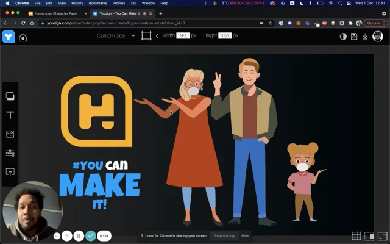Select the MAKE text on canvas

(x=100, y=184)
